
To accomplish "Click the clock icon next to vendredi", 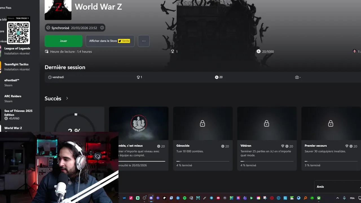I will coord(50,77).
